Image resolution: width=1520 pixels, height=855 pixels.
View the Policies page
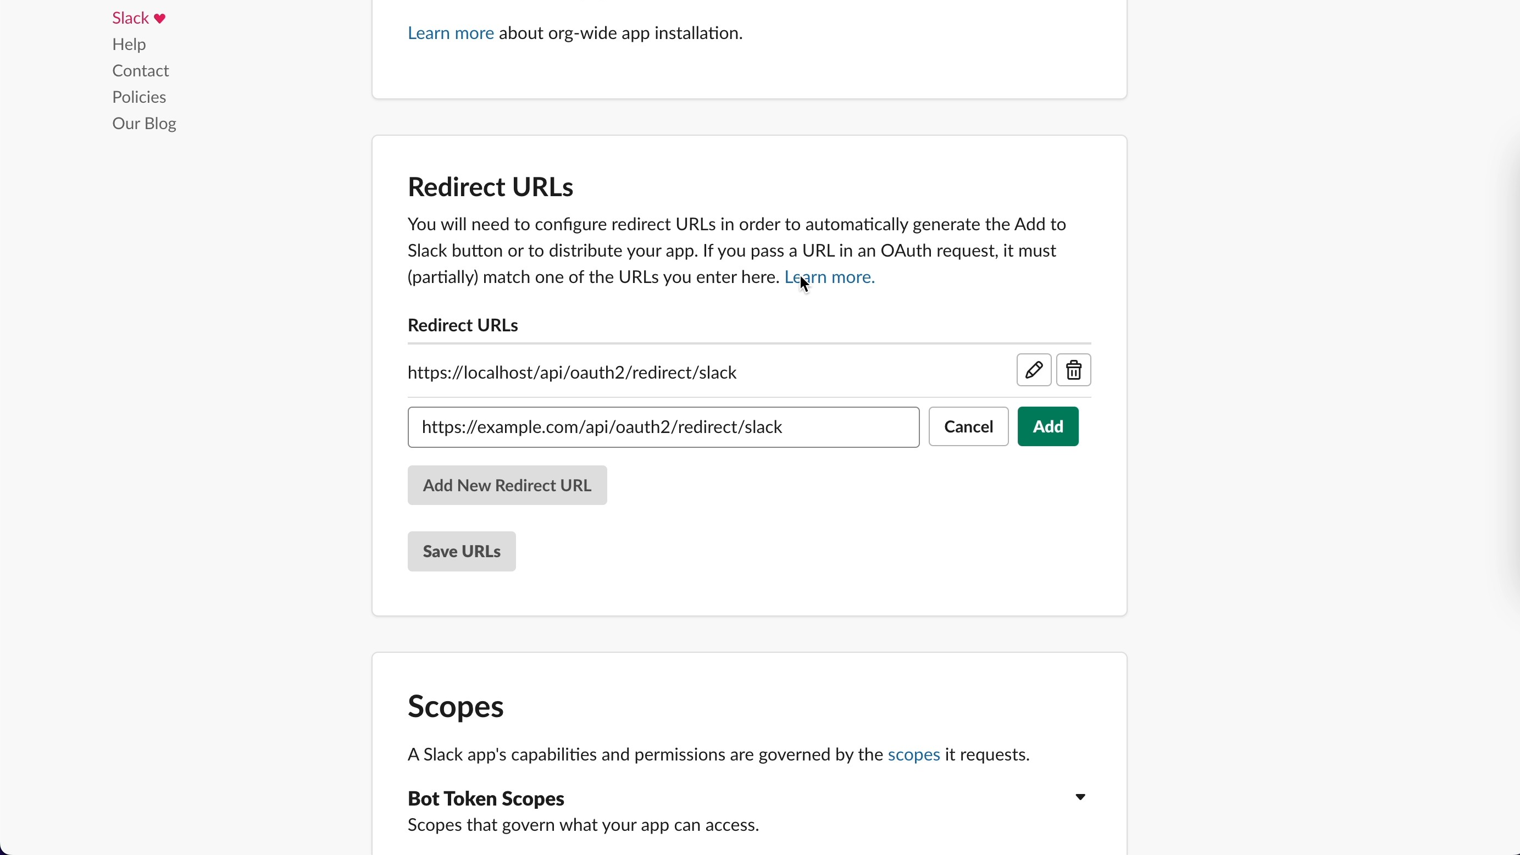tap(138, 96)
